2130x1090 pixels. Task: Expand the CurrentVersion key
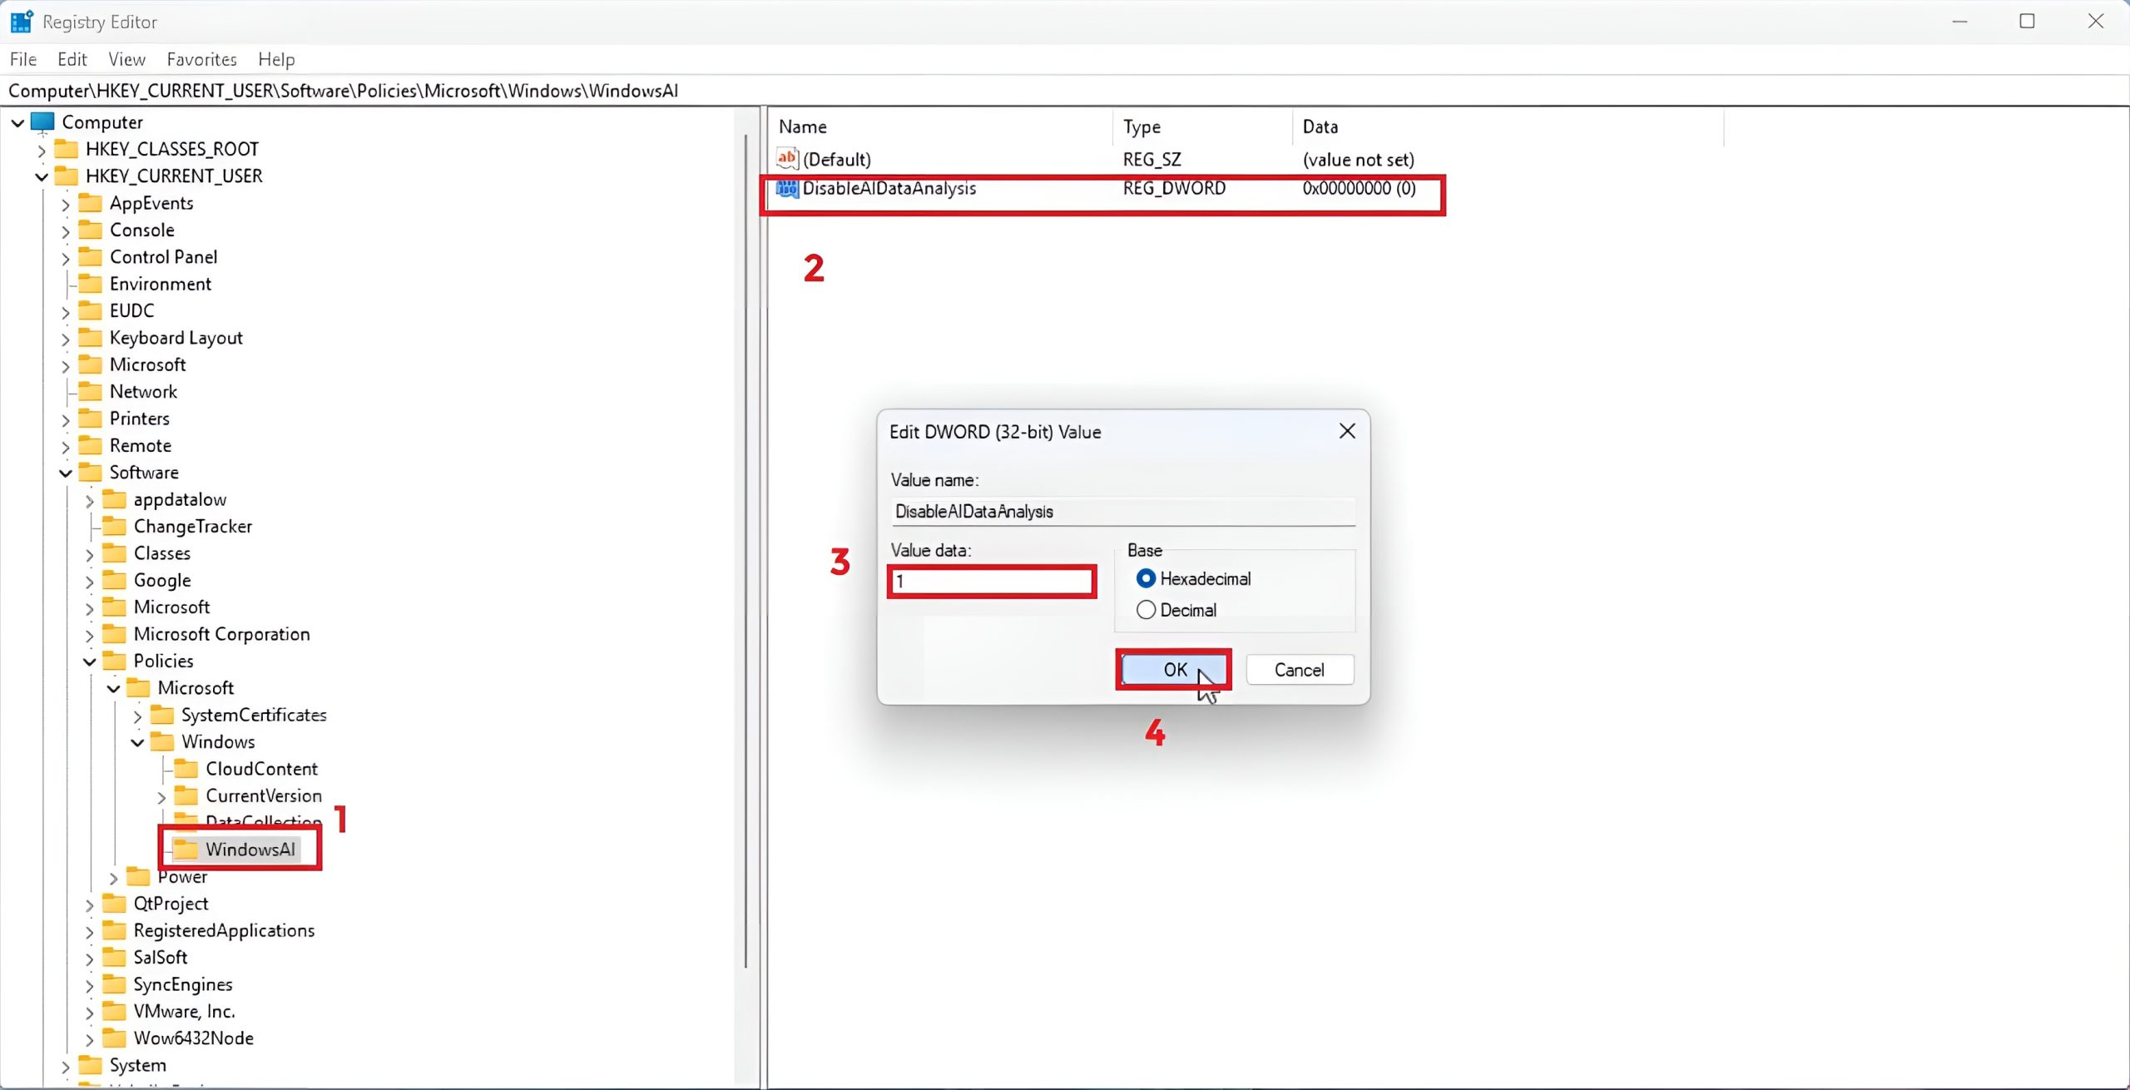pyautogui.click(x=161, y=797)
